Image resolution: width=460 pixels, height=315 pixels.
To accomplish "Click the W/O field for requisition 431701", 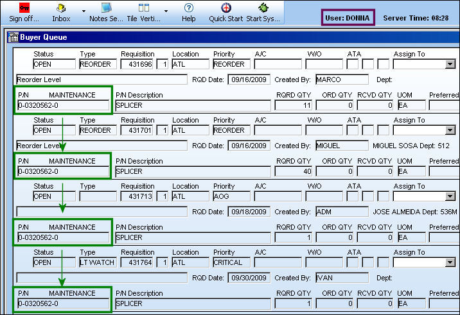I will pos(324,130).
